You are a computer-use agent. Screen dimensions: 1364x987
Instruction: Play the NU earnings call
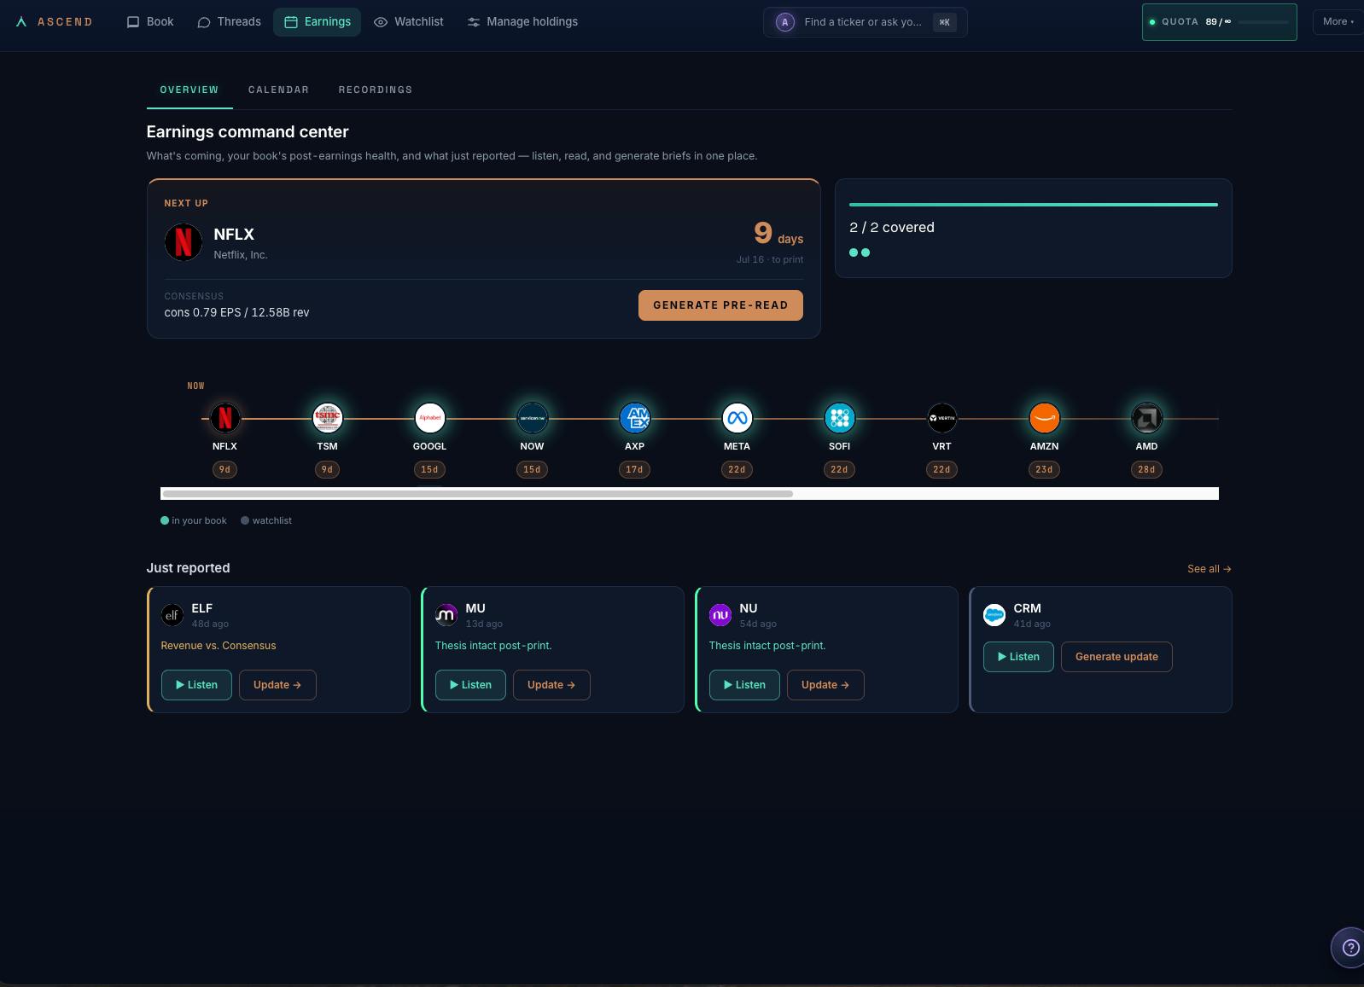click(x=744, y=685)
